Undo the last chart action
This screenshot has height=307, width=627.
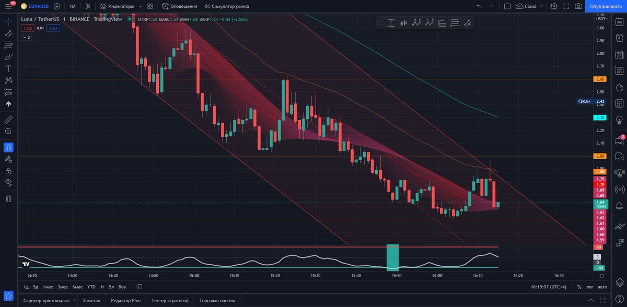479,6
